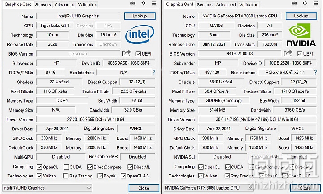323x194 pixels.
Task: Toggle the Vulkan checkbox in the NVIDIA window
Action: click(201, 176)
